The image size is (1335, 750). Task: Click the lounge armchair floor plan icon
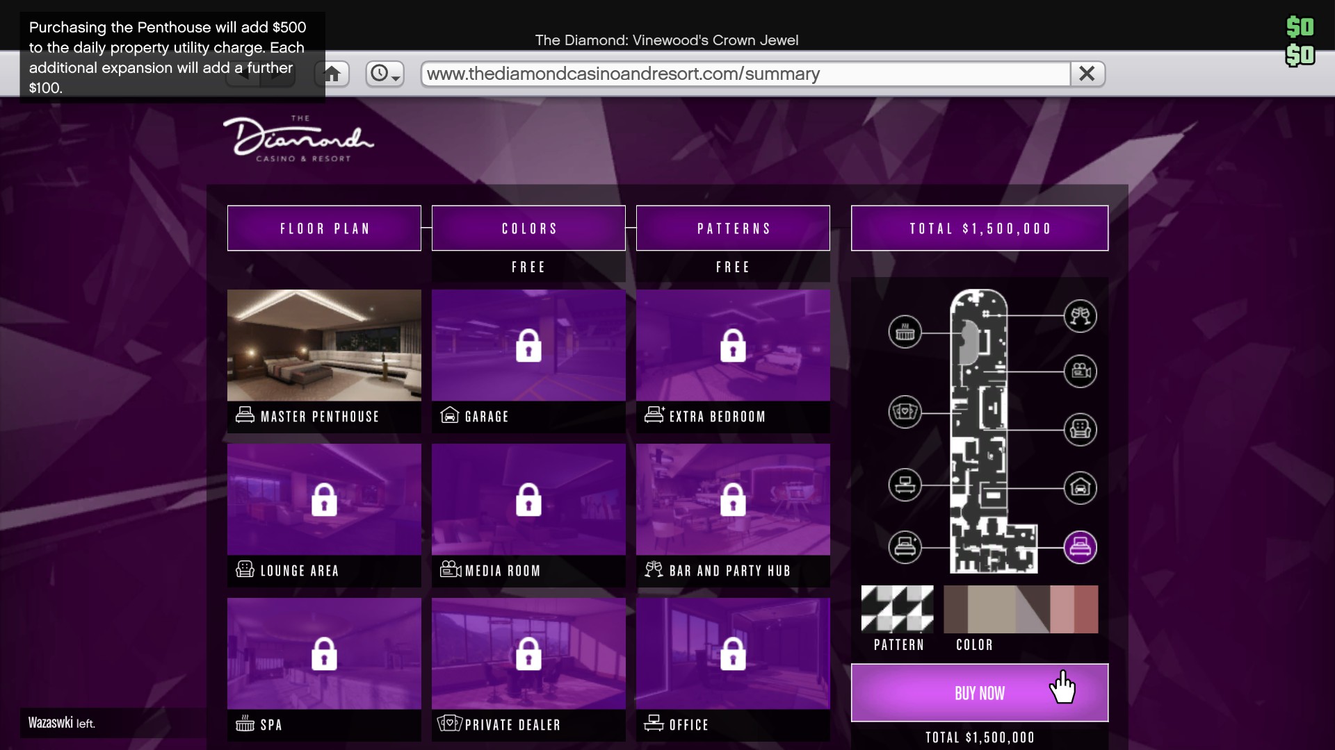pyautogui.click(x=1080, y=429)
